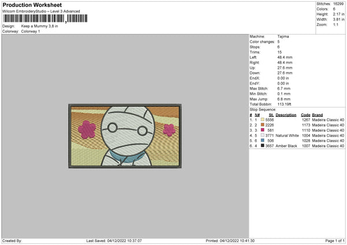The height and width of the screenshot is (245, 347).
Task: Select the cream color swatch for stop 1
Action: [x=263, y=120]
